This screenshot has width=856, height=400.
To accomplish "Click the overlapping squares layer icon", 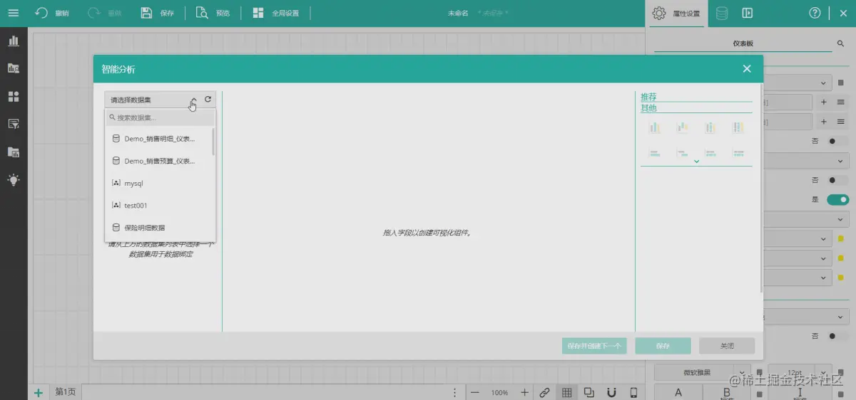I will click(x=589, y=392).
